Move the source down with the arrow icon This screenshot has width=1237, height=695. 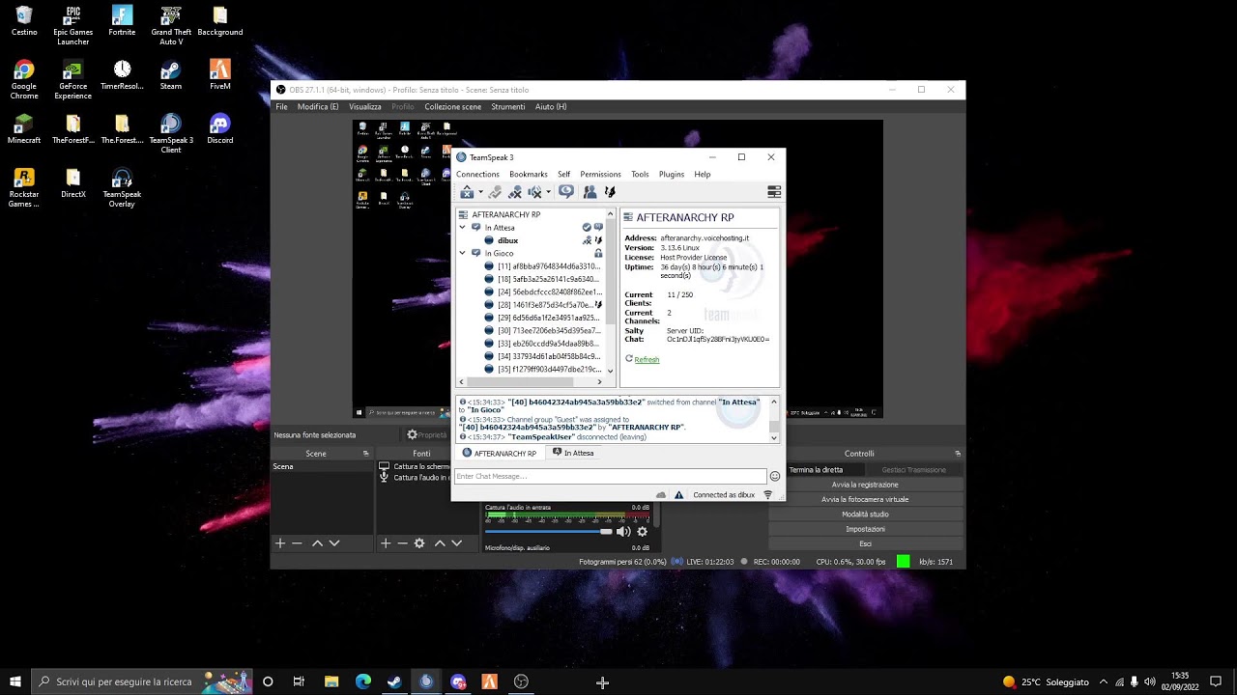457,543
